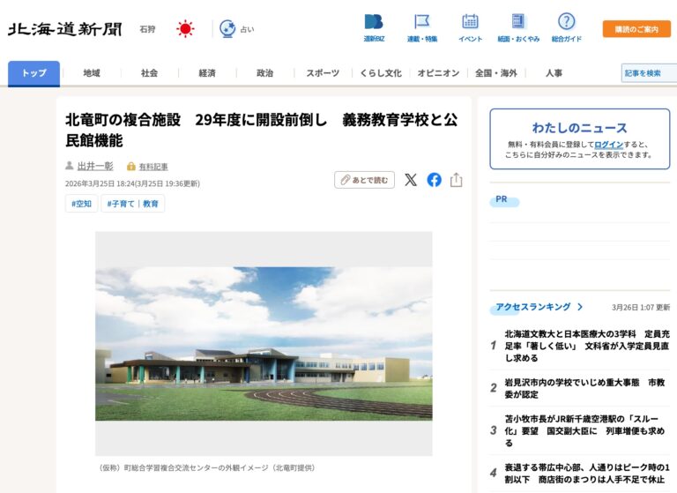Open the イベント calendar icon
Viewport: 677px width, 493px height.
click(x=470, y=23)
